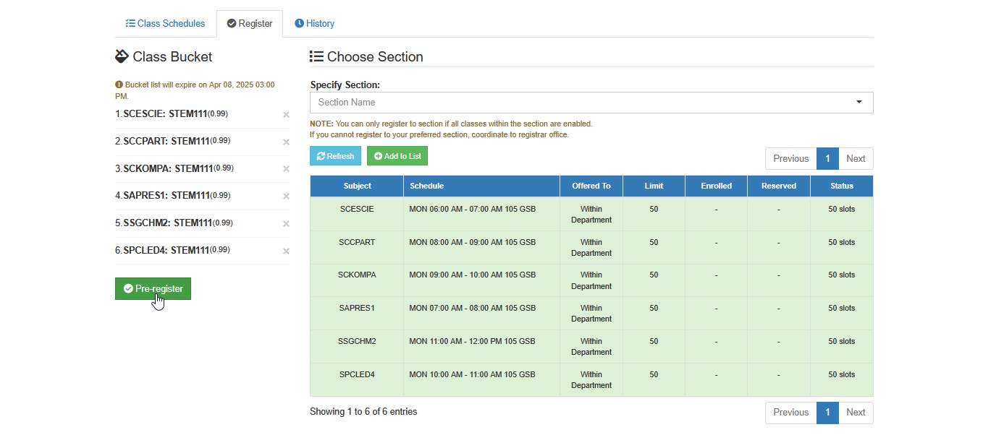Select the SCKOMPA row in the table
Viewport: 983px width, 435px height.
coord(591,280)
